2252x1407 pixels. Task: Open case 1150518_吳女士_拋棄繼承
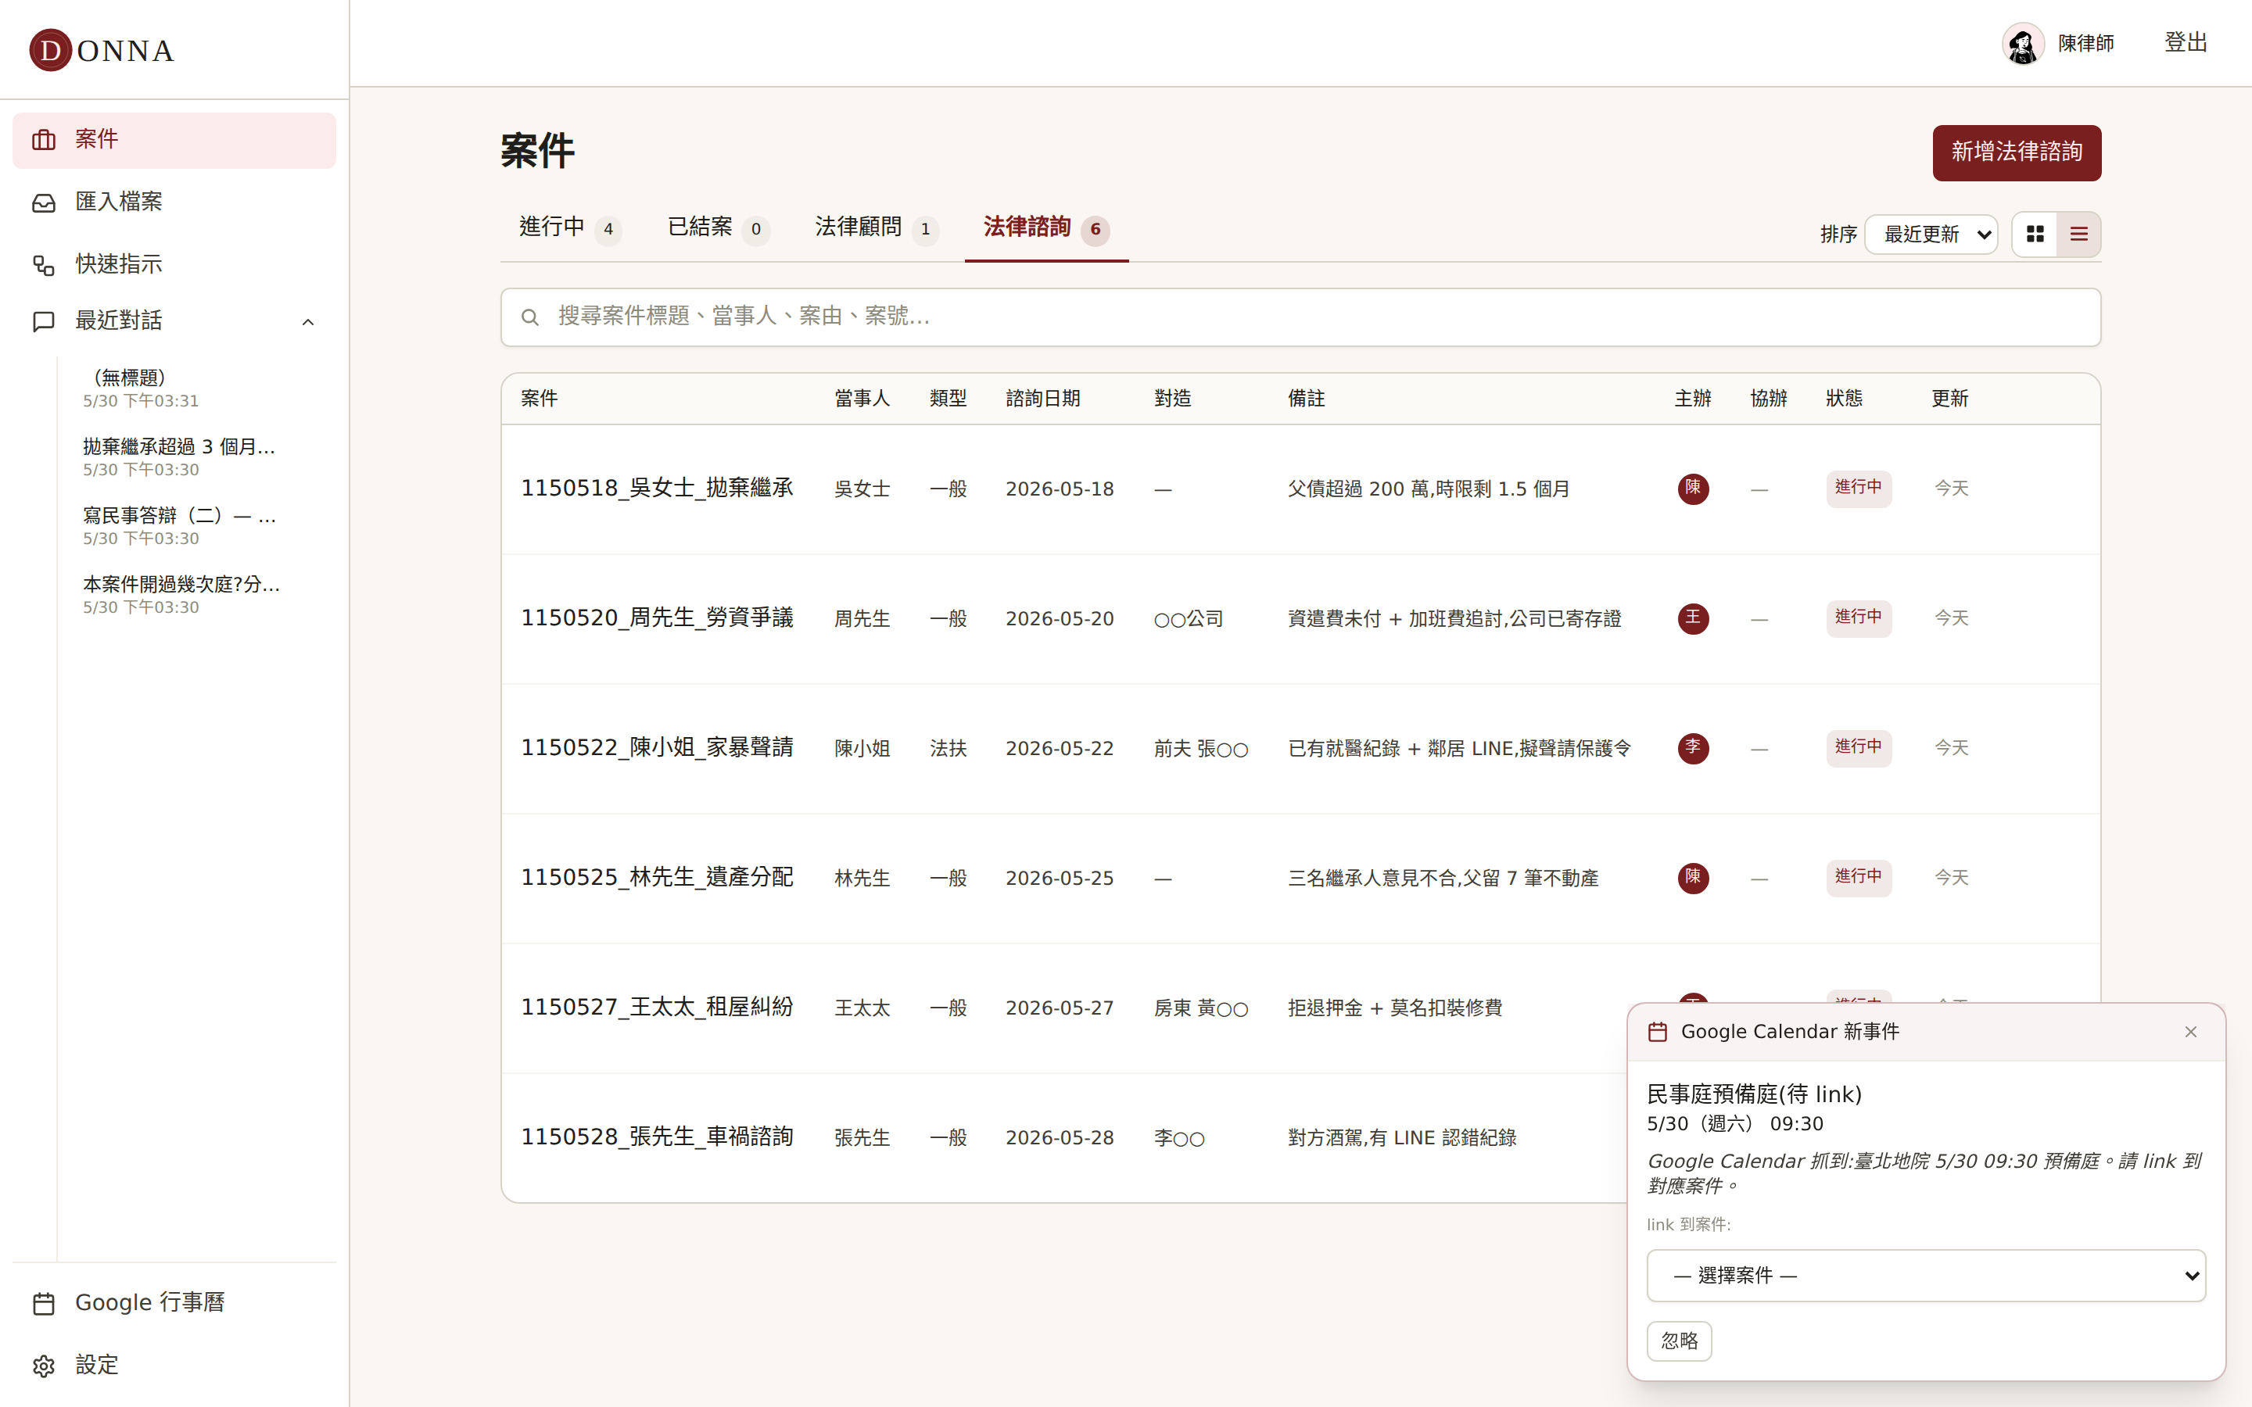pos(657,489)
